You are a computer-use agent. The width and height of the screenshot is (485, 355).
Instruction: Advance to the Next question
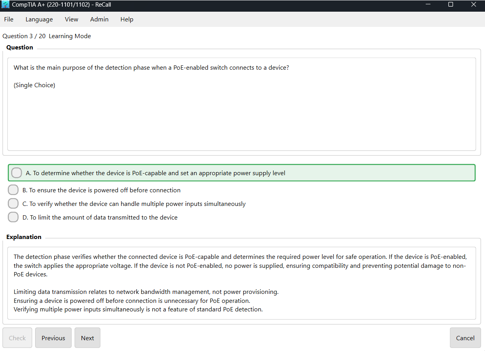coord(87,337)
